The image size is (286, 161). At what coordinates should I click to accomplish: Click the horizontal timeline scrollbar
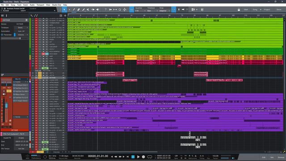click(x=114, y=152)
